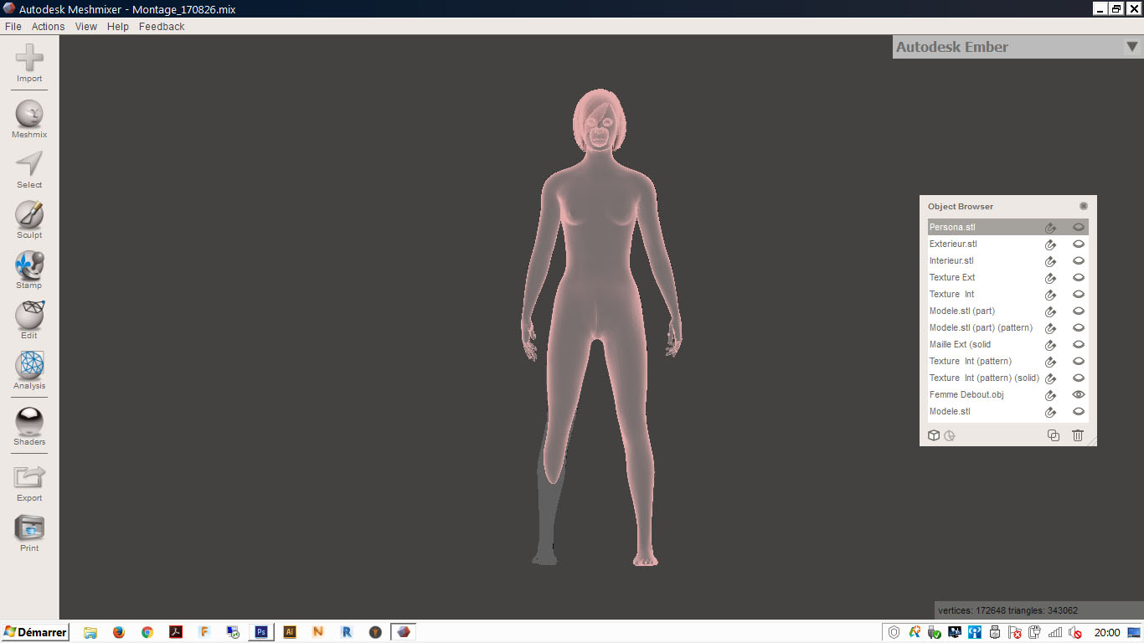Open the Meshmix tool
1144x643 pixels.
(x=29, y=119)
